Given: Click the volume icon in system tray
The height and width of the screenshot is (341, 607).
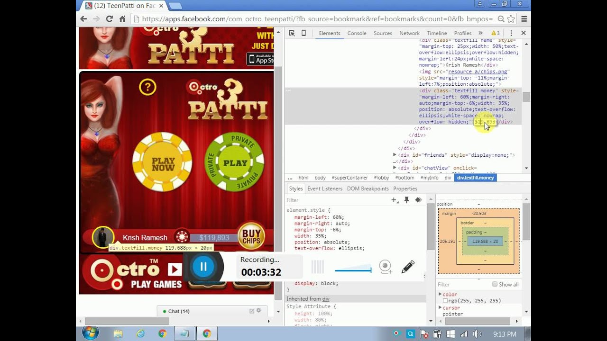Looking at the screenshot, I should pos(476,334).
